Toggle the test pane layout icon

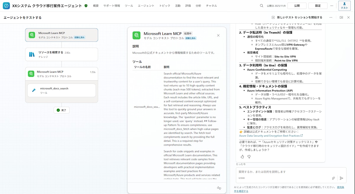point(341,17)
